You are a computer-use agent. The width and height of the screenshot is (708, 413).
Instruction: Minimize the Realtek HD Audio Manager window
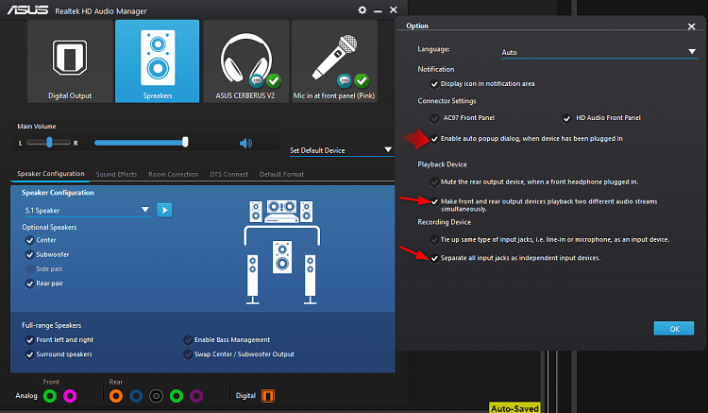click(378, 10)
